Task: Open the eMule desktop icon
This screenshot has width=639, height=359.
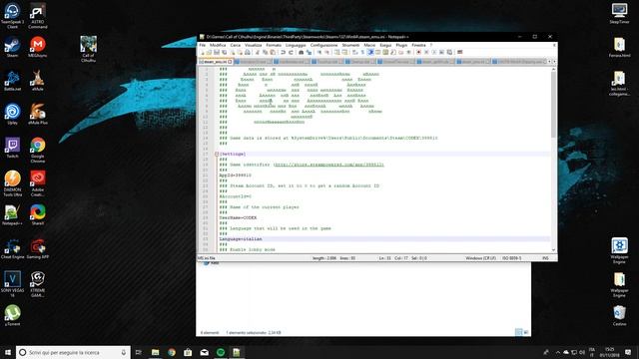Action: (38, 81)
